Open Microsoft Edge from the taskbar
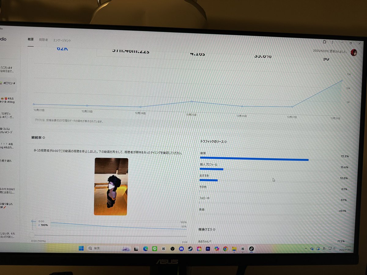The image size is (367, 275). tap(146, 249)
